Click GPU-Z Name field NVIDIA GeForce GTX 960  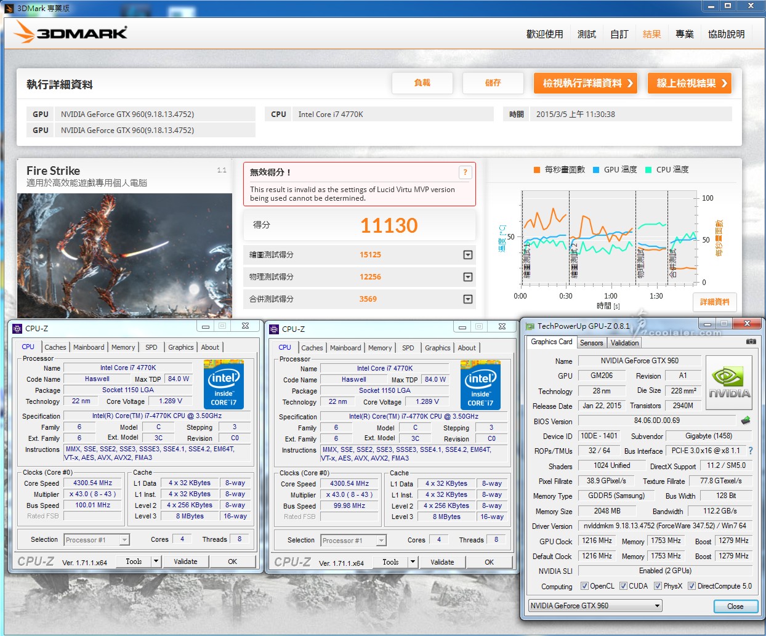pyautogui.click(x=639, y=361)
